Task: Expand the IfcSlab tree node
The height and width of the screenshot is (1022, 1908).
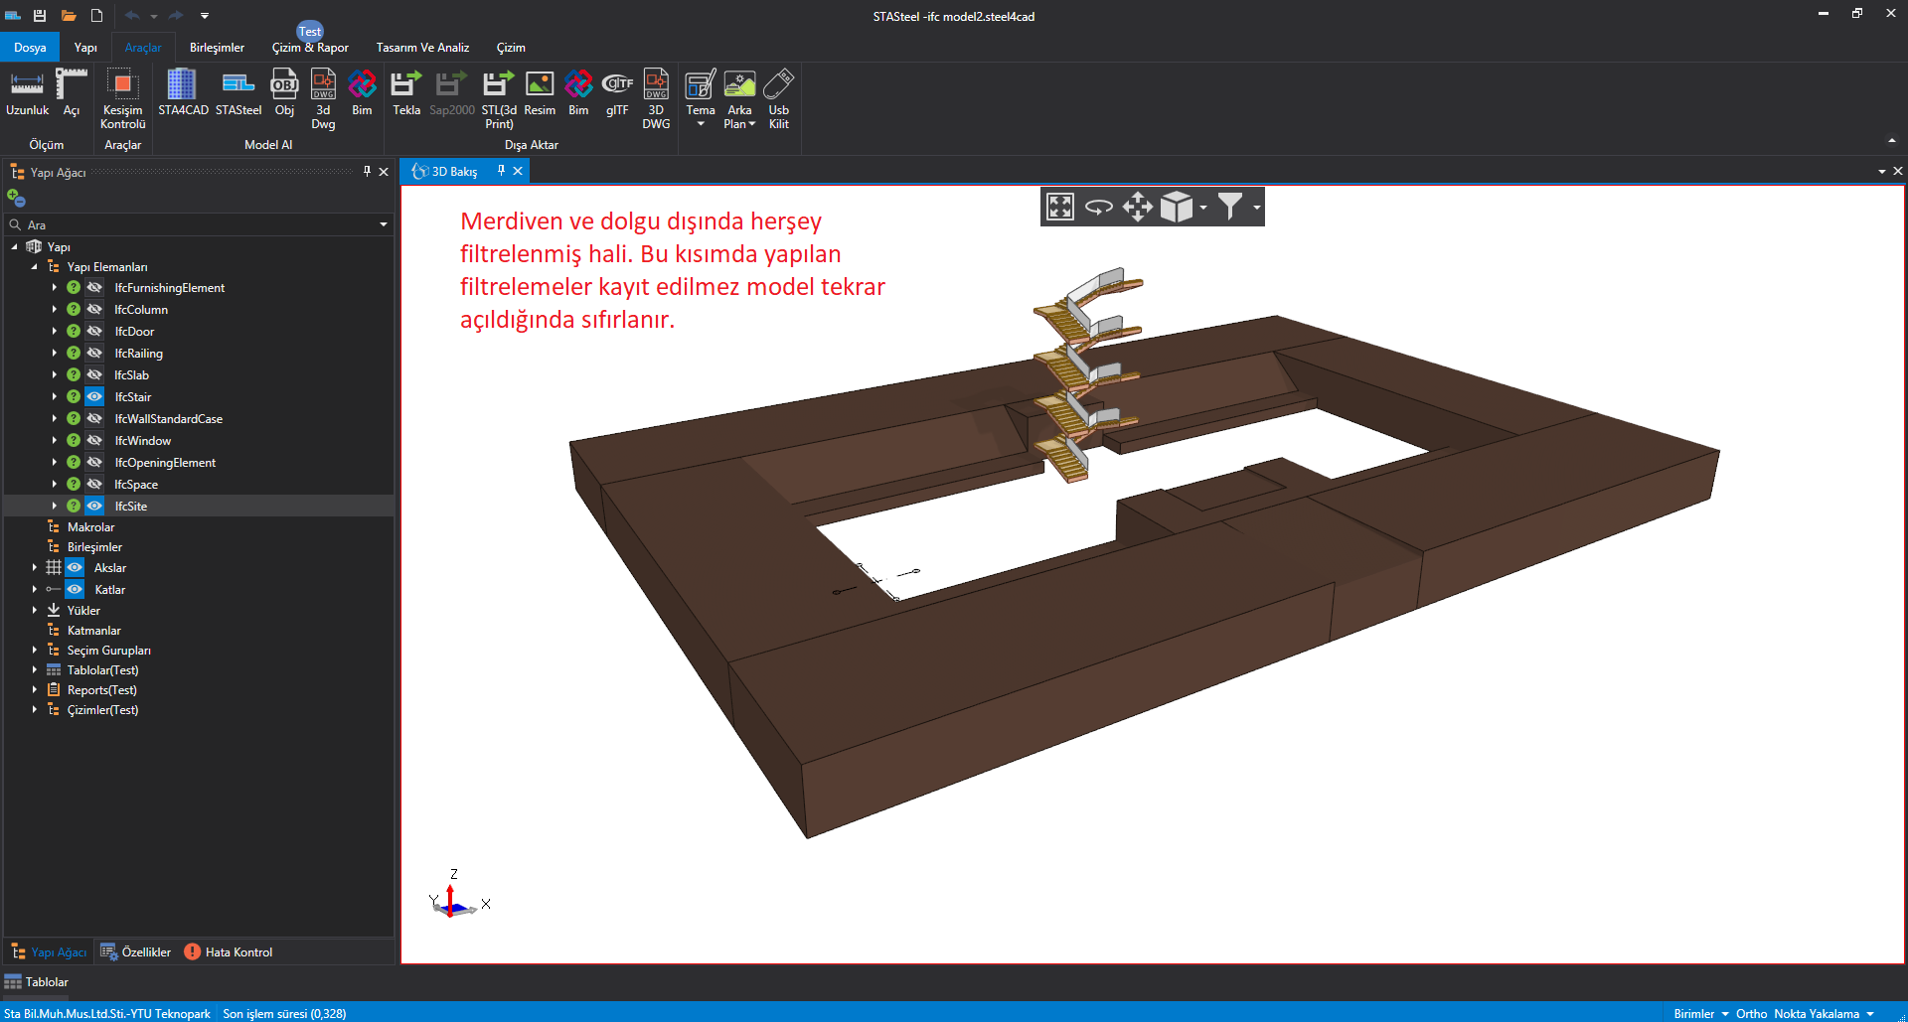Action: coord(55,375)
